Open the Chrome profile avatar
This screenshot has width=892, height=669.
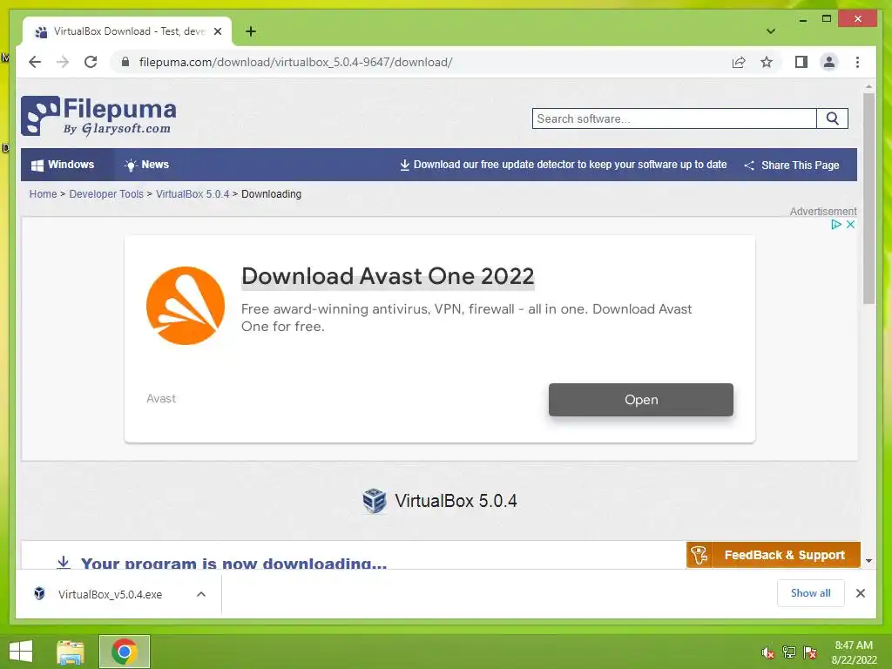coord(829,62)
